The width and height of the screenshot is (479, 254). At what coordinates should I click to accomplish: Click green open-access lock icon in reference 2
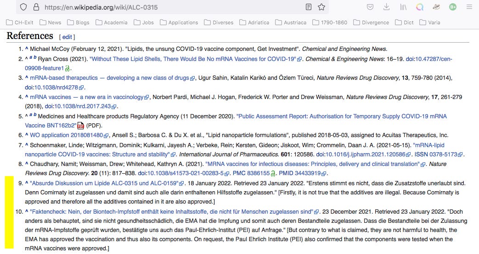(x=67, y=68)
